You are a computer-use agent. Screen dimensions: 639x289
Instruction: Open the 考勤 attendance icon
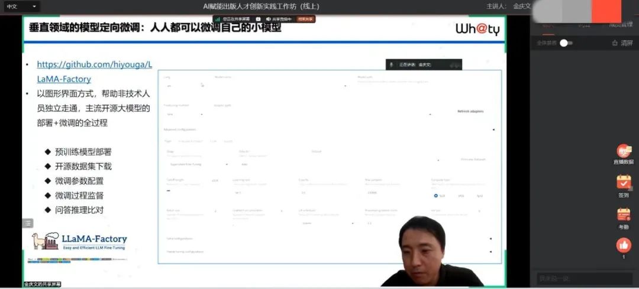point(624,215)
